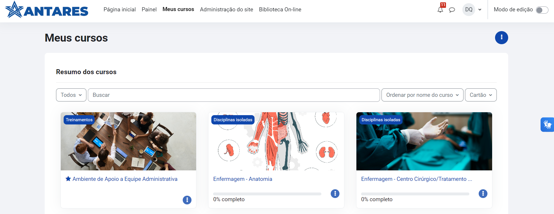Open actions menu for Enfermagem - Anatomia card
The height and width of the screenshot is (214, 554).
pyautogui.click(x=335, y=193)
